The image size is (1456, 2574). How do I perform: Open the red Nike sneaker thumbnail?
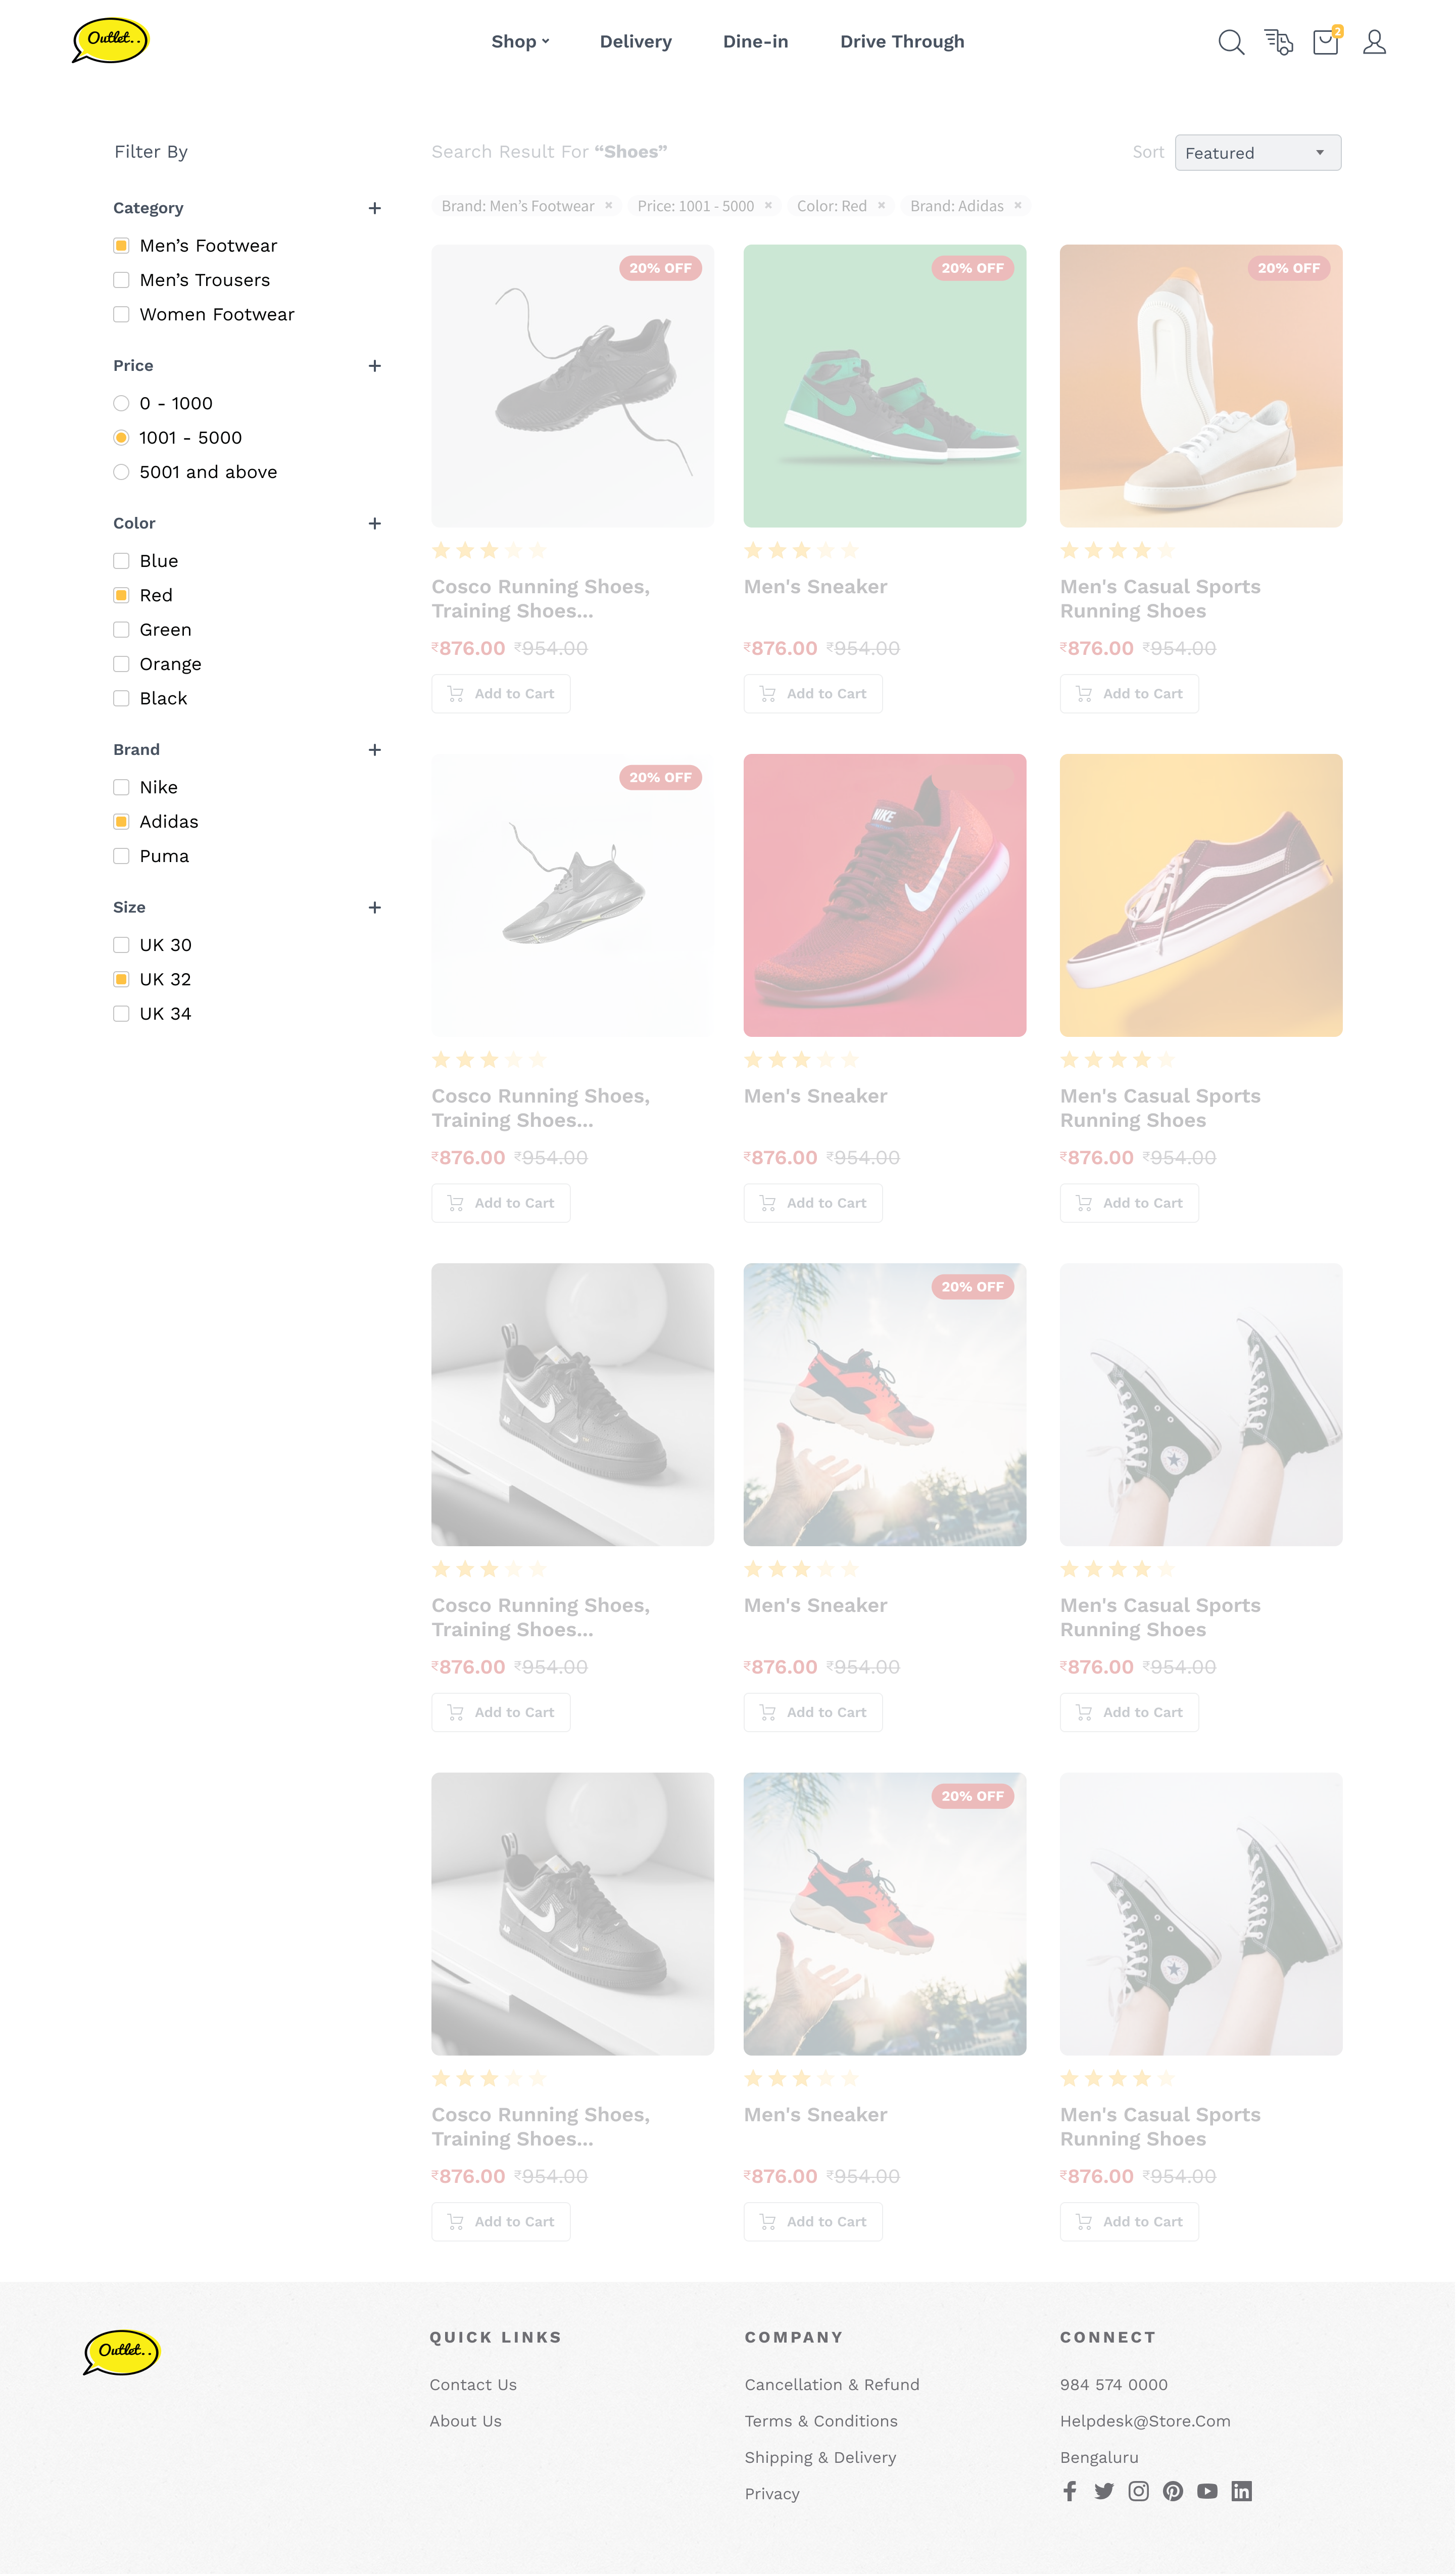tap(885, 895)
